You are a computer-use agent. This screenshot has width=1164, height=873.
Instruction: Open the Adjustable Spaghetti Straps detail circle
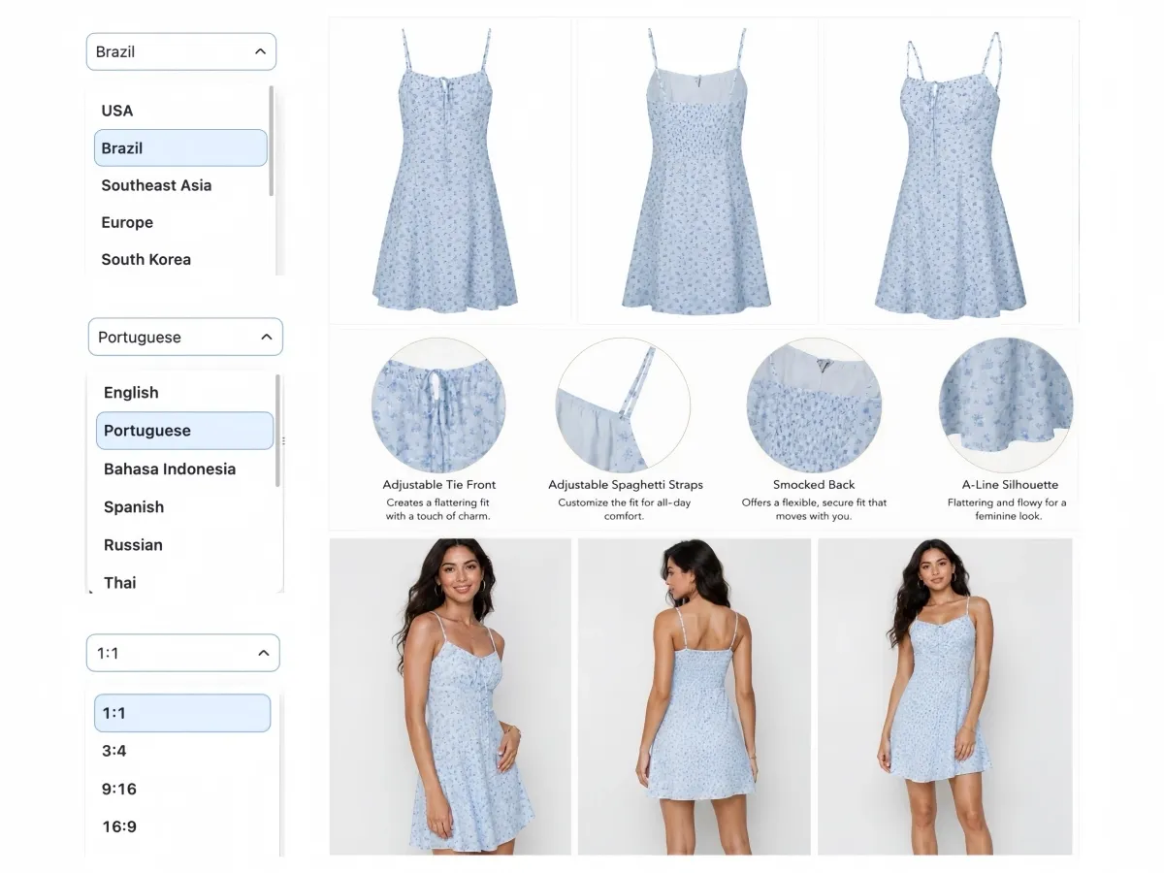(x=623, y=405)
